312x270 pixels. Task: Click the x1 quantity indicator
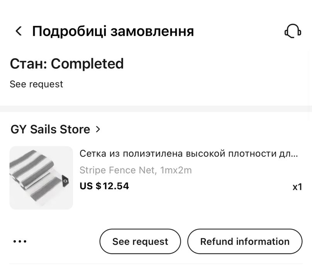[x=297, y=187]
